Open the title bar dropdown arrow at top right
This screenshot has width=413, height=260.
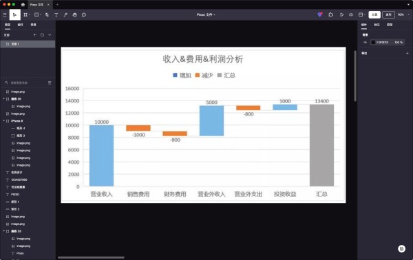[408, 5]
